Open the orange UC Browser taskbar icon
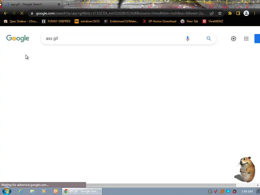 (56, 191)
